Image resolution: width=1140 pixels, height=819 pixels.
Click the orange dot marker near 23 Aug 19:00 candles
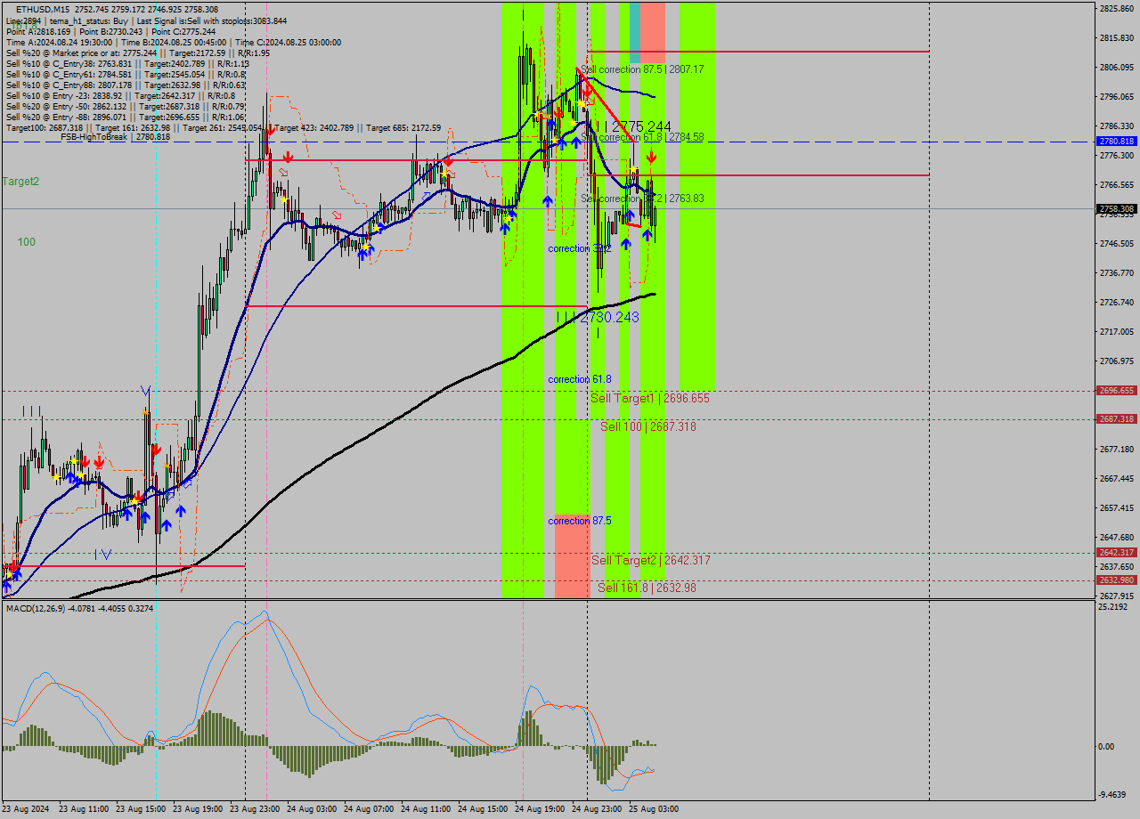point(167,465)
